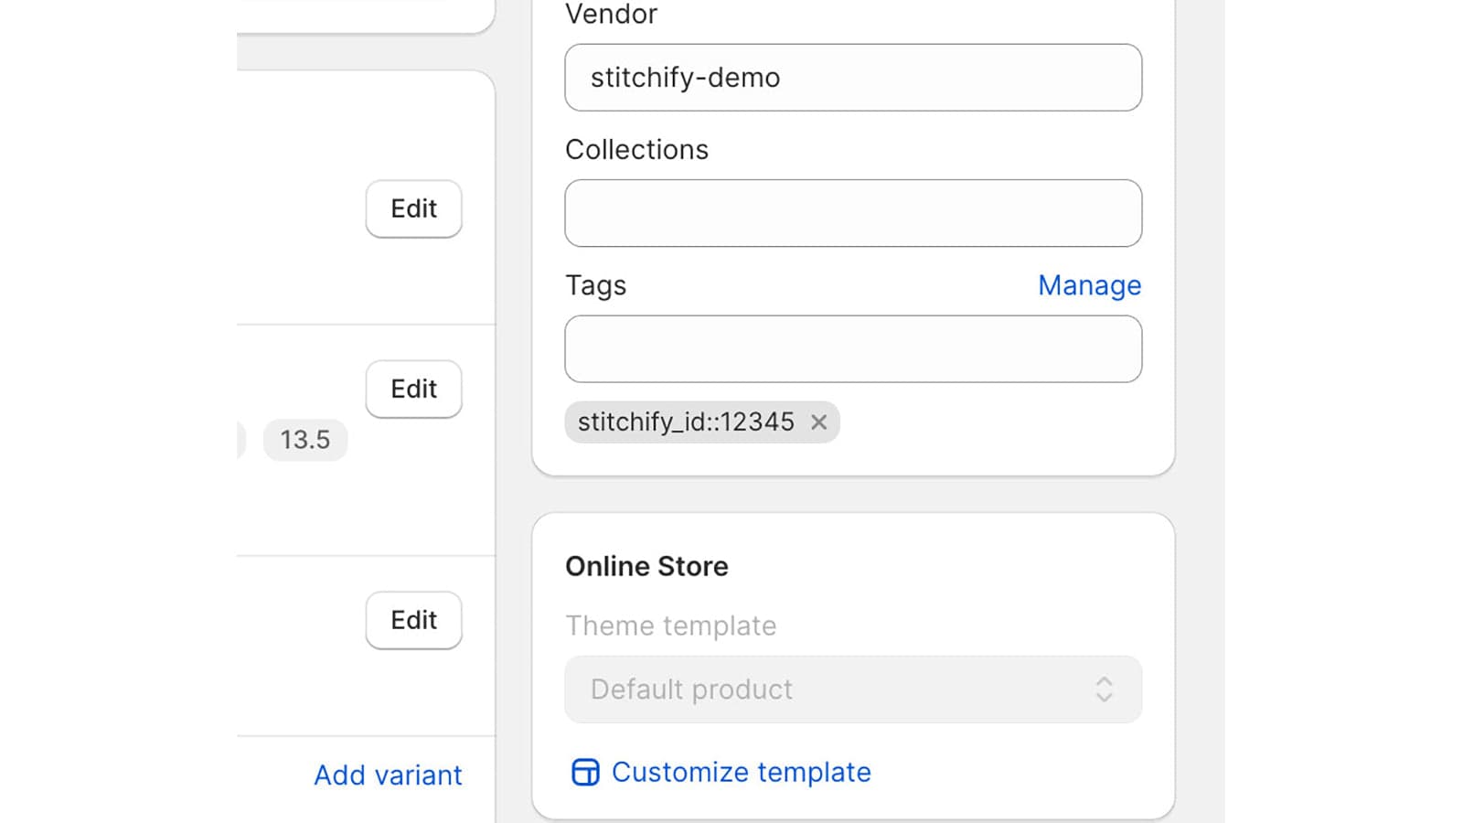Select the 13.5 variant value chip
1463x823 pixels.
pos(304,440)
